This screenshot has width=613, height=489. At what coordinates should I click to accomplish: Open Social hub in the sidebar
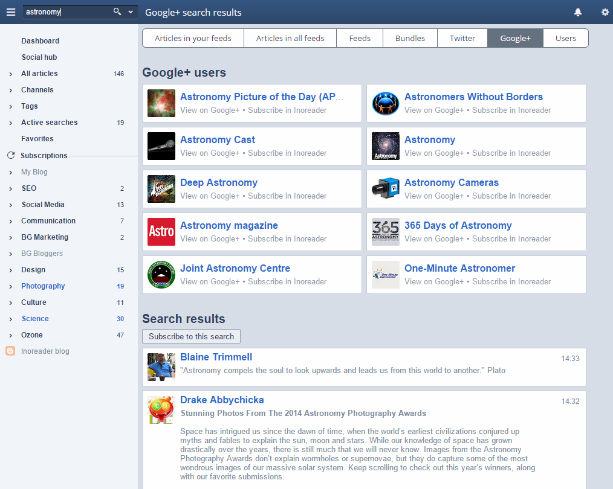click(39, 57)
